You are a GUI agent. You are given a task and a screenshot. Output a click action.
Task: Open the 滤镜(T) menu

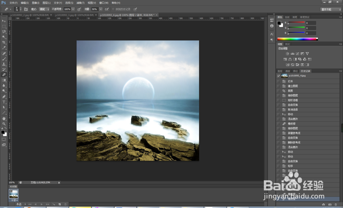pos(80,3)
